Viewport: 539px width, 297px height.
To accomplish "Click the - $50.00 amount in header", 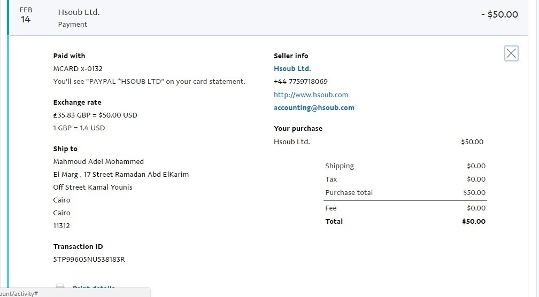I will [x=499, y=15].
